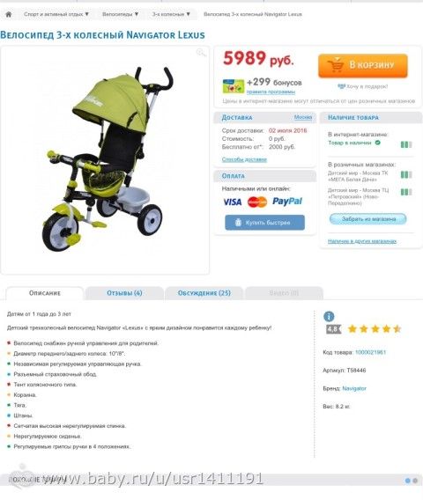The height and width of the screenshot is (500, 423).
Task: Click the magnifier zoom icon on product image
Action: click(x=201, y=53)
